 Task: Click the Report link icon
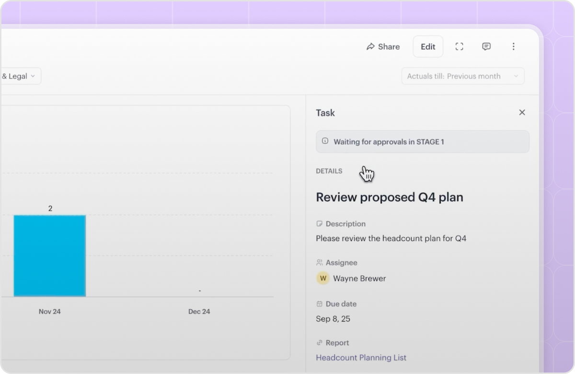pyautogui.click(x=320, y=343)
